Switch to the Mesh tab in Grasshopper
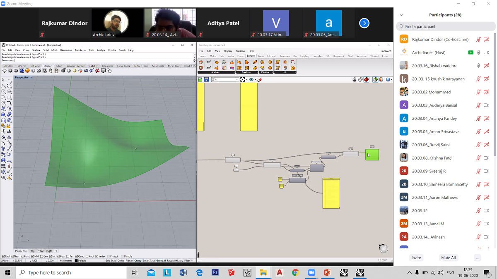The height and width of the screenshot is (279, 497). [x=261, y=56]
